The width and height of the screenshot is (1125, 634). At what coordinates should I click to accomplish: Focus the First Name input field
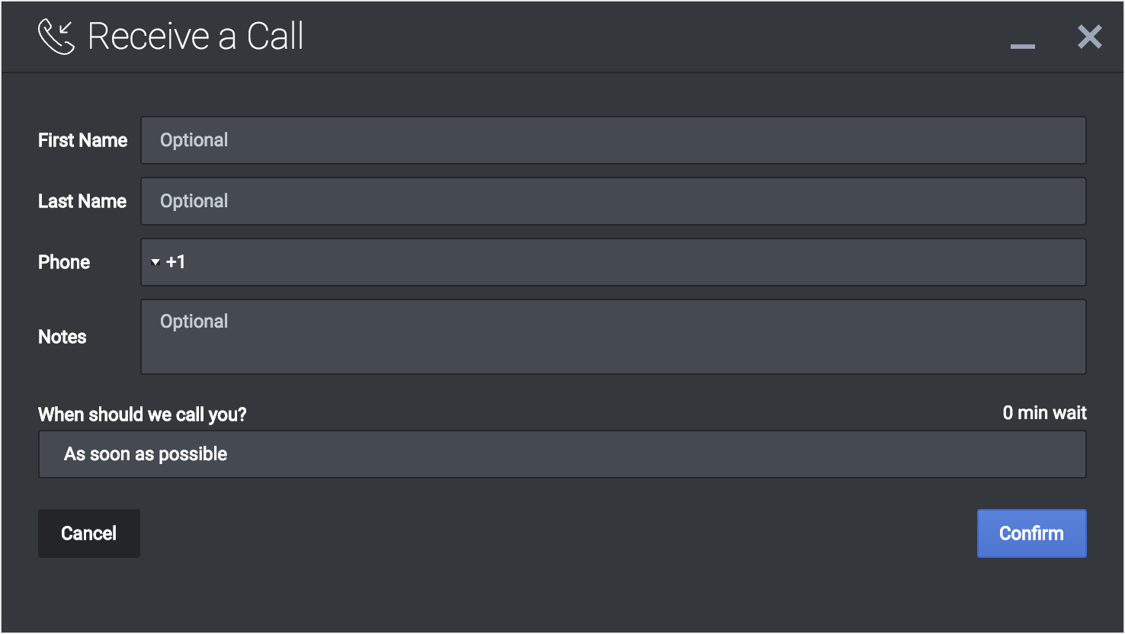[613, 140]
